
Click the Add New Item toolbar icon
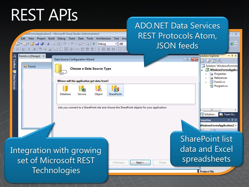tap(25, 44)
